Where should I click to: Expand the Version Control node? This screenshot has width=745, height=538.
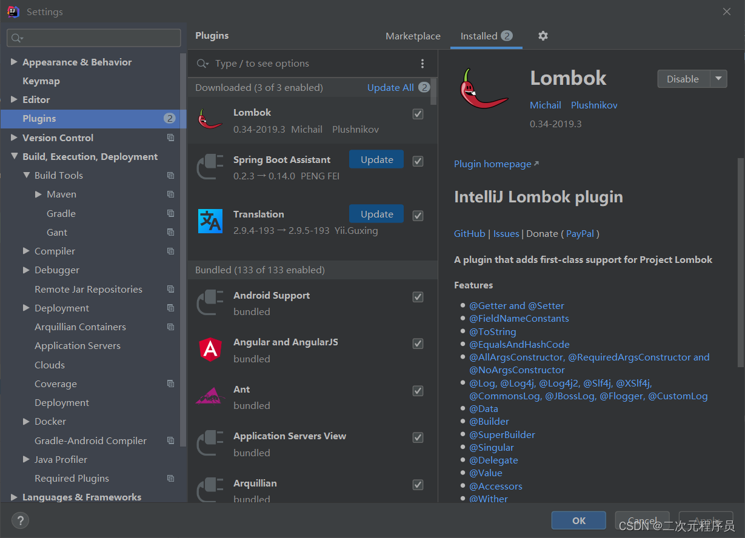pyautogui.click(x=14, y=138)
